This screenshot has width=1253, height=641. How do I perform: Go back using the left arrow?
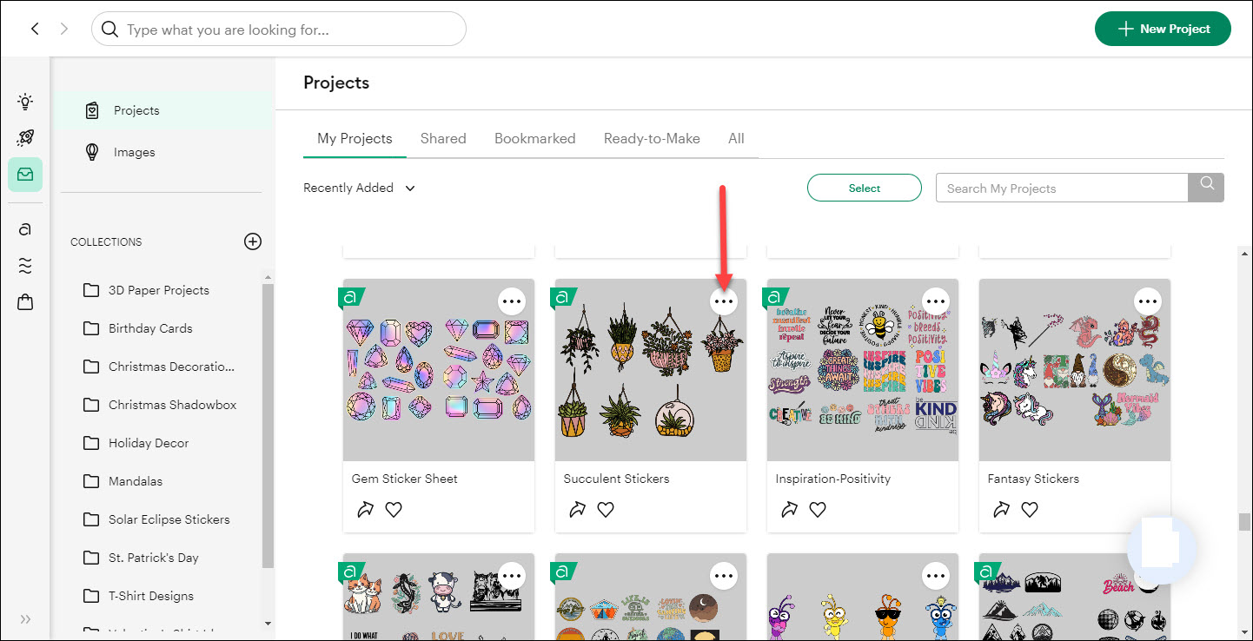pos(35,29)
